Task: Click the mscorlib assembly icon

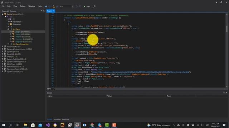Action: tap(5, 47)
